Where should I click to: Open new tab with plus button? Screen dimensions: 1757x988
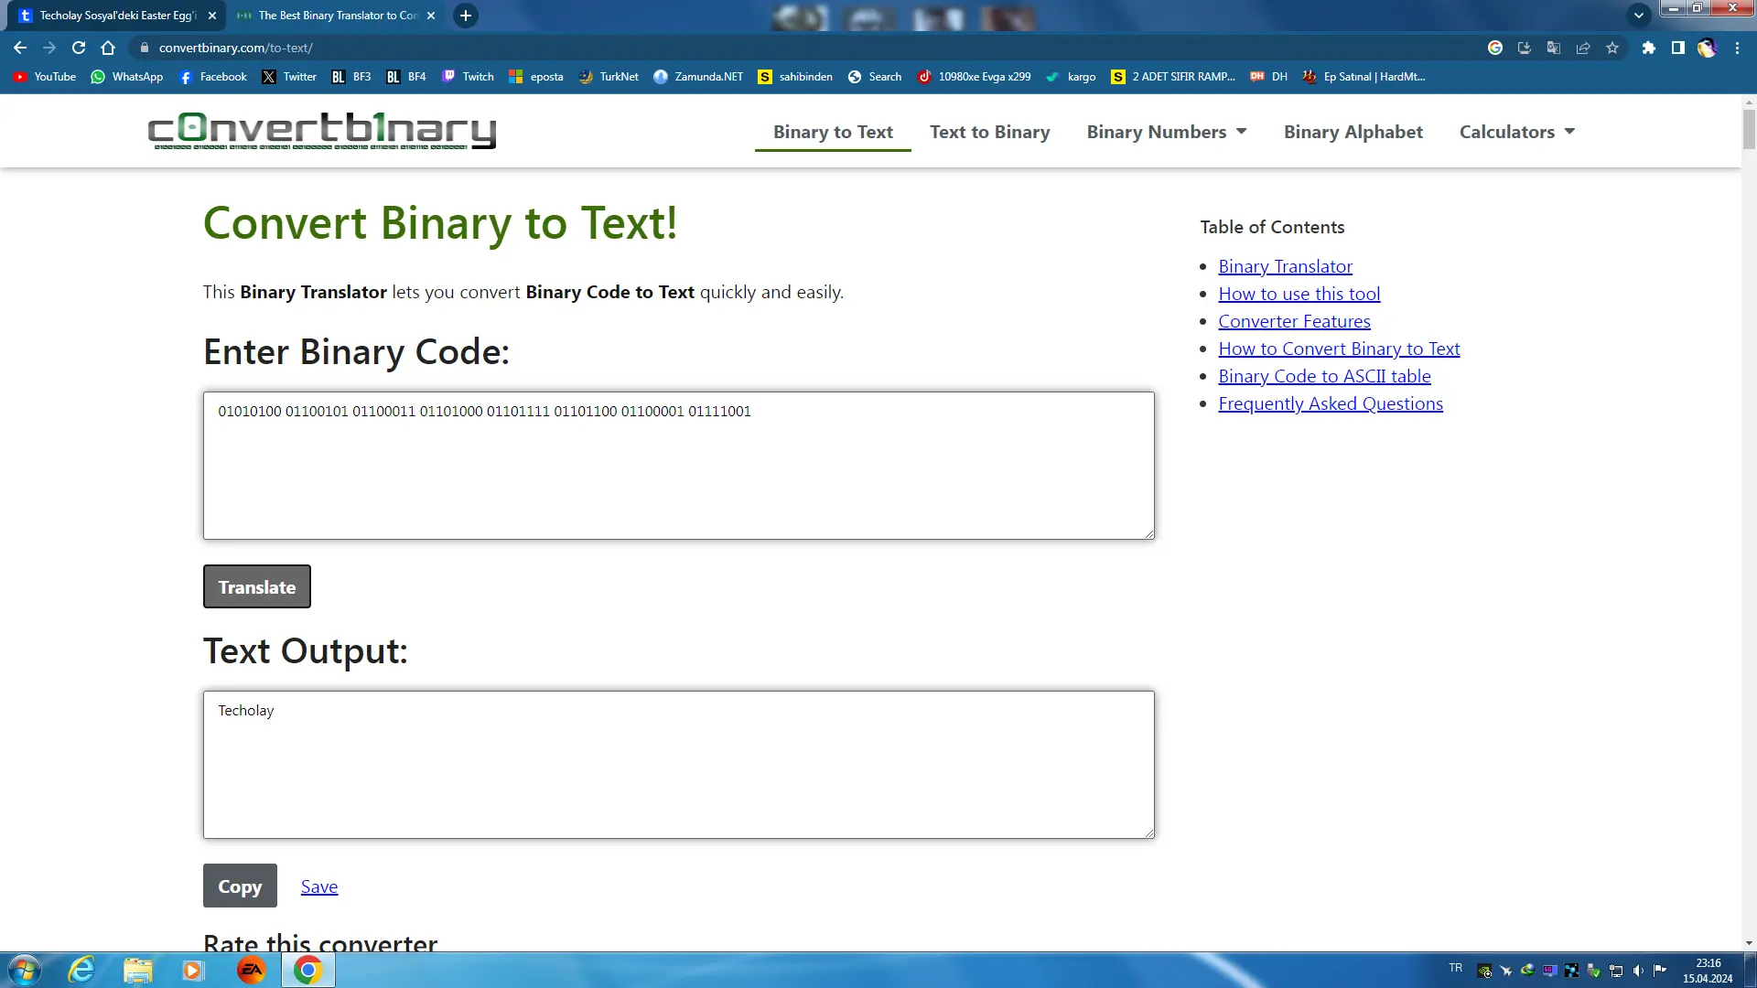[466, 16]
